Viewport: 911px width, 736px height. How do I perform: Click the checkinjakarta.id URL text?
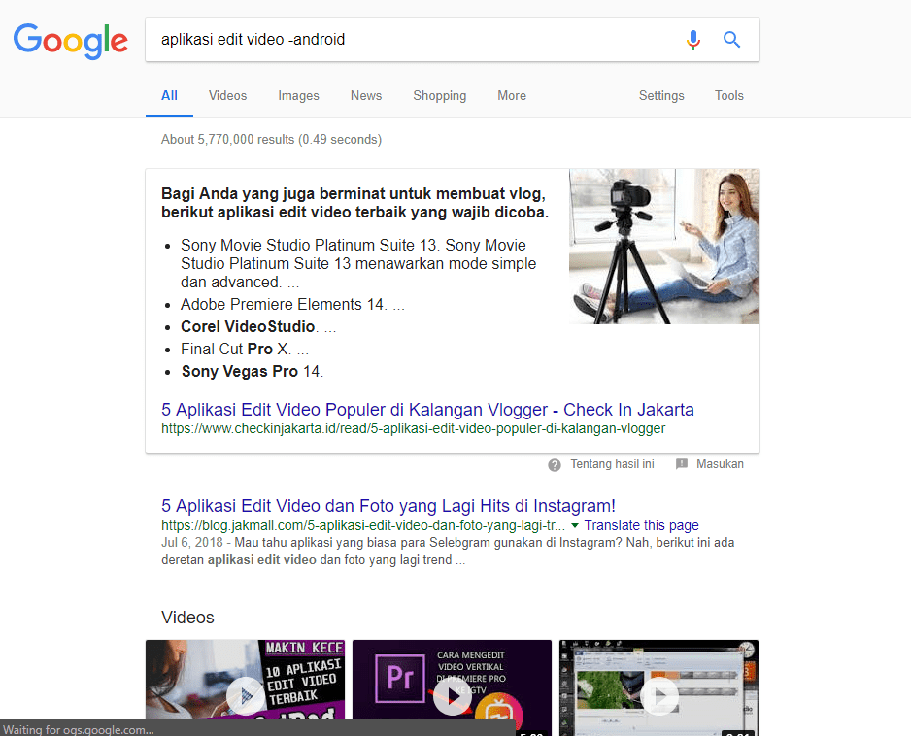pyautogui.click(x=413, y=429)
